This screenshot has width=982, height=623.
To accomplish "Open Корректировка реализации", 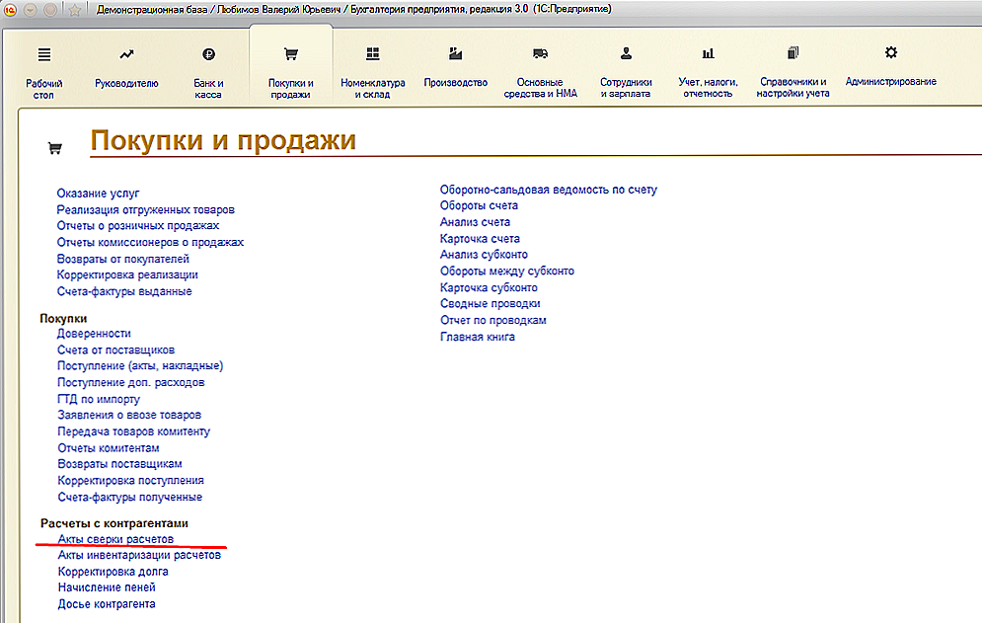I will [x=127, y=274].
